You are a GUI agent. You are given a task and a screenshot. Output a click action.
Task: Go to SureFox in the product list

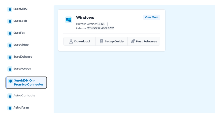pos(19,33)
